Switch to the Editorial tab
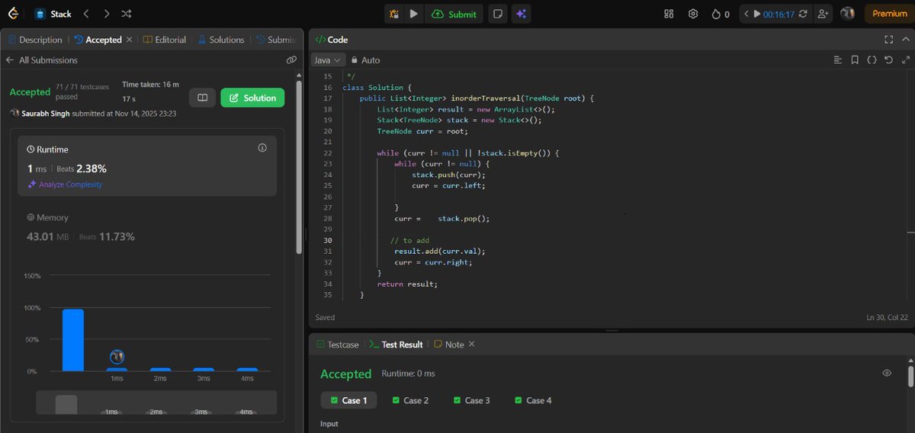 (x=164, y=40)
